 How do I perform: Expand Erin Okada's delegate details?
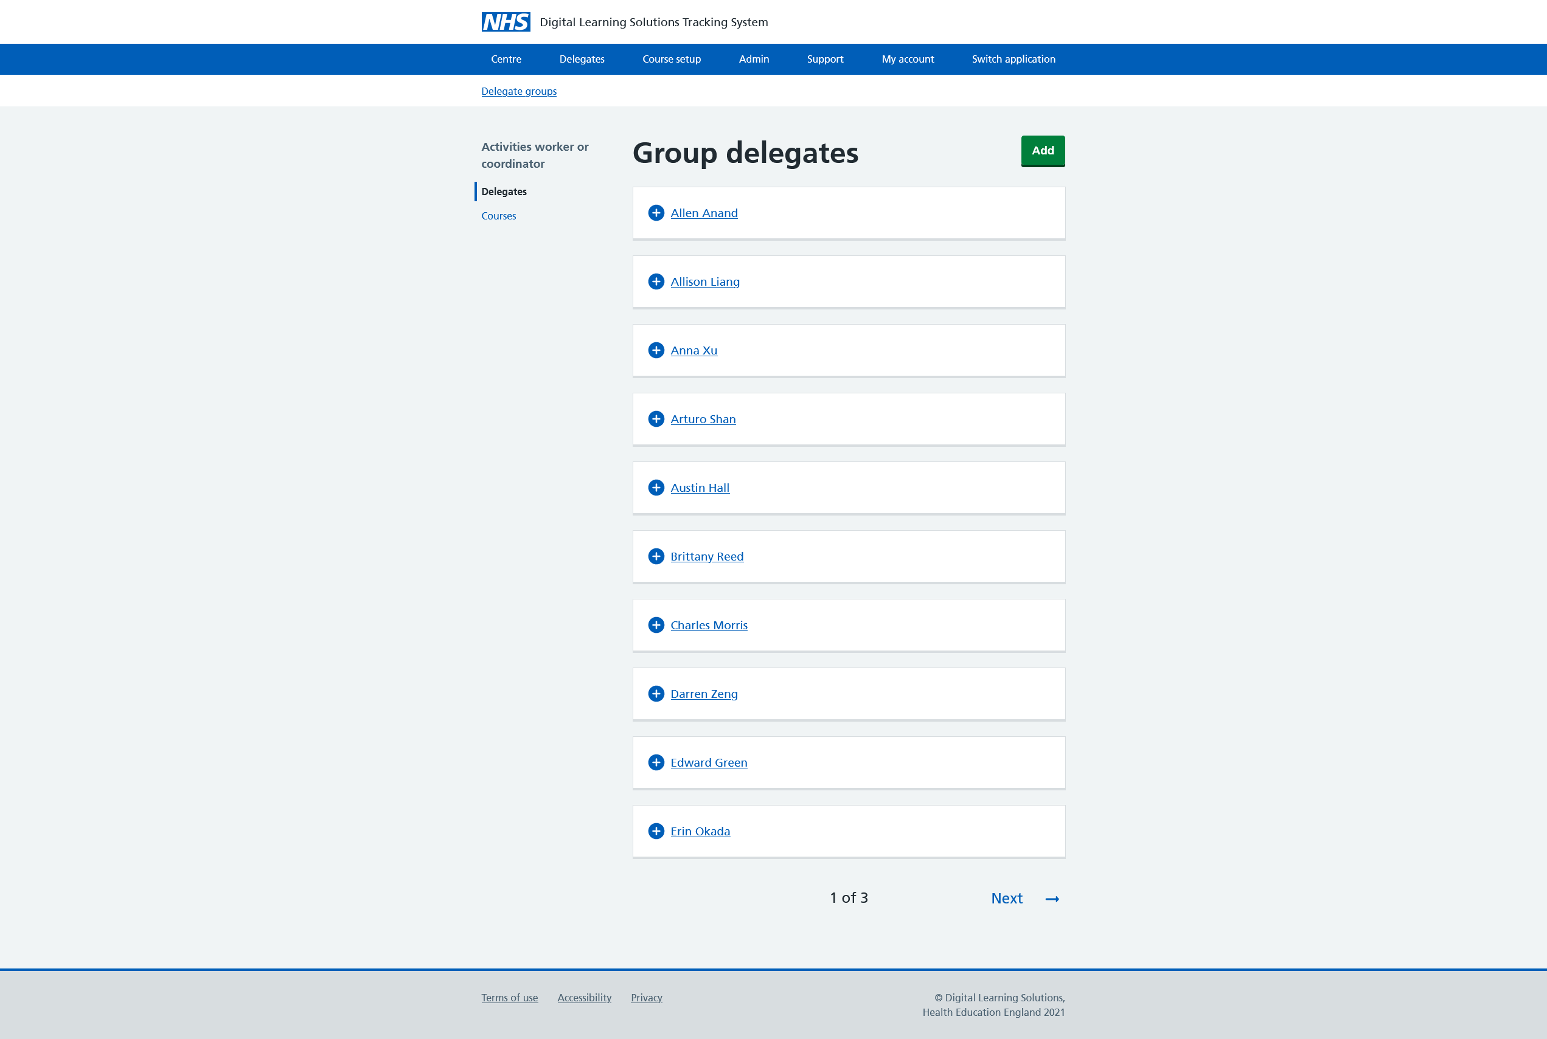coord(700,832)
